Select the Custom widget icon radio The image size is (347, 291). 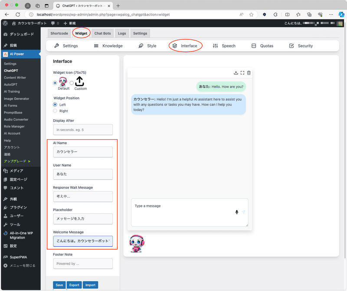coord(72,83)
